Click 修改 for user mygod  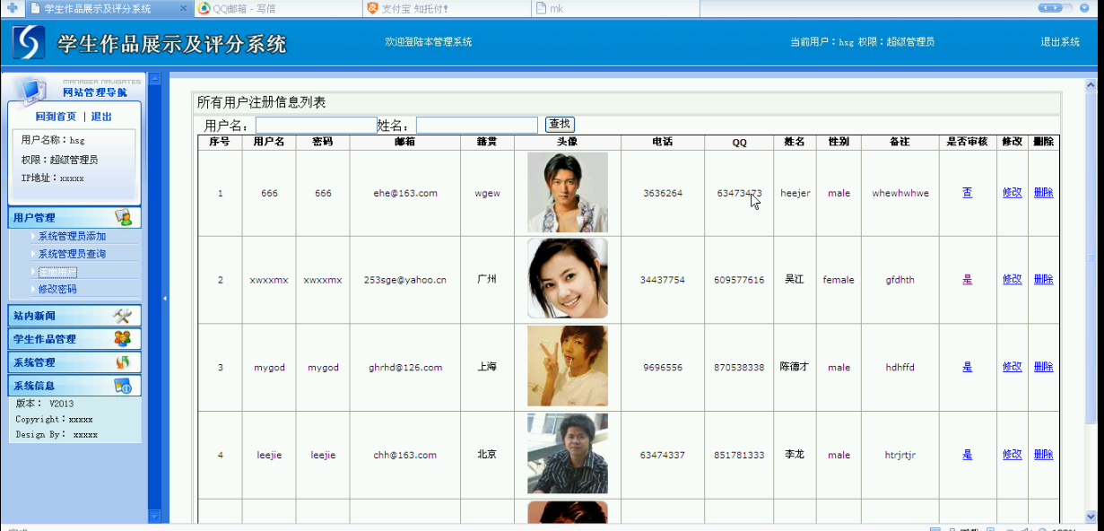pyautogui.click(x=1013, y=367)
